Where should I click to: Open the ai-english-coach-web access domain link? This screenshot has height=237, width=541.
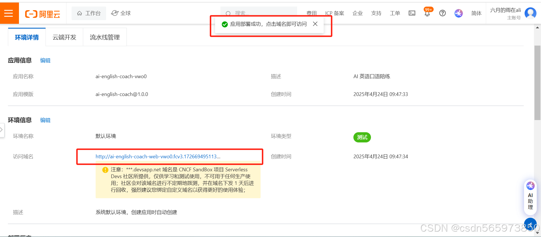click(x=158, y=157)
